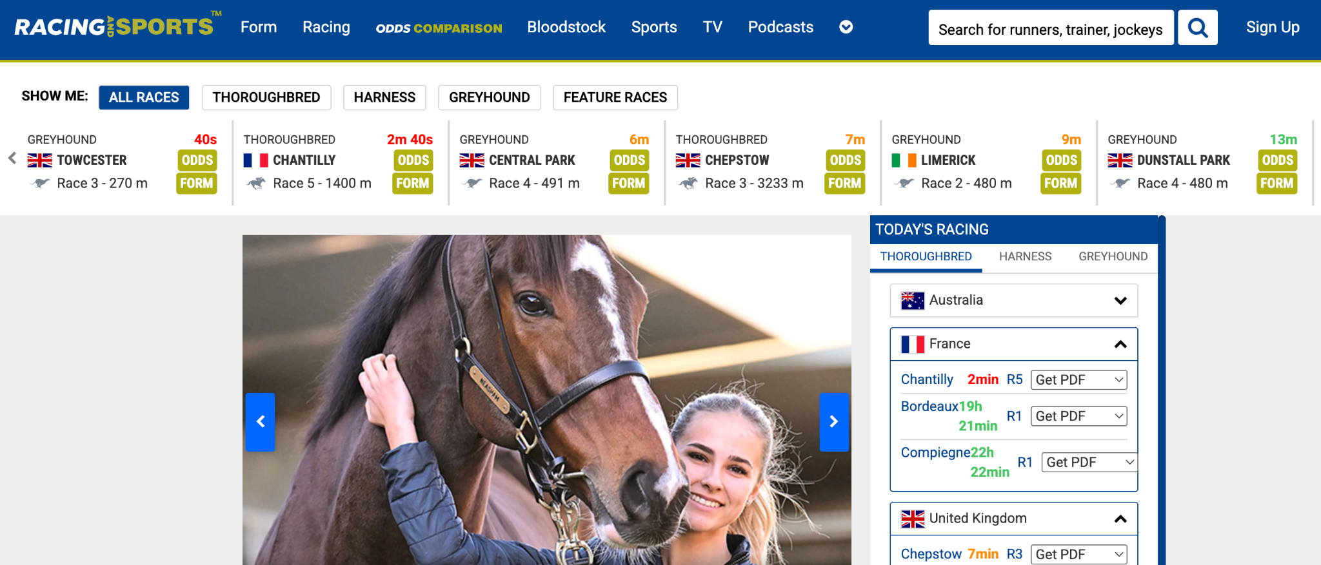Open the Bloodstock menu item

click(x=566, y=27)
